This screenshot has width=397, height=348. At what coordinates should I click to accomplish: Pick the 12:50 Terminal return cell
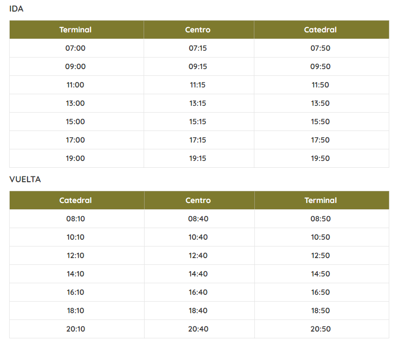[321, 255]
